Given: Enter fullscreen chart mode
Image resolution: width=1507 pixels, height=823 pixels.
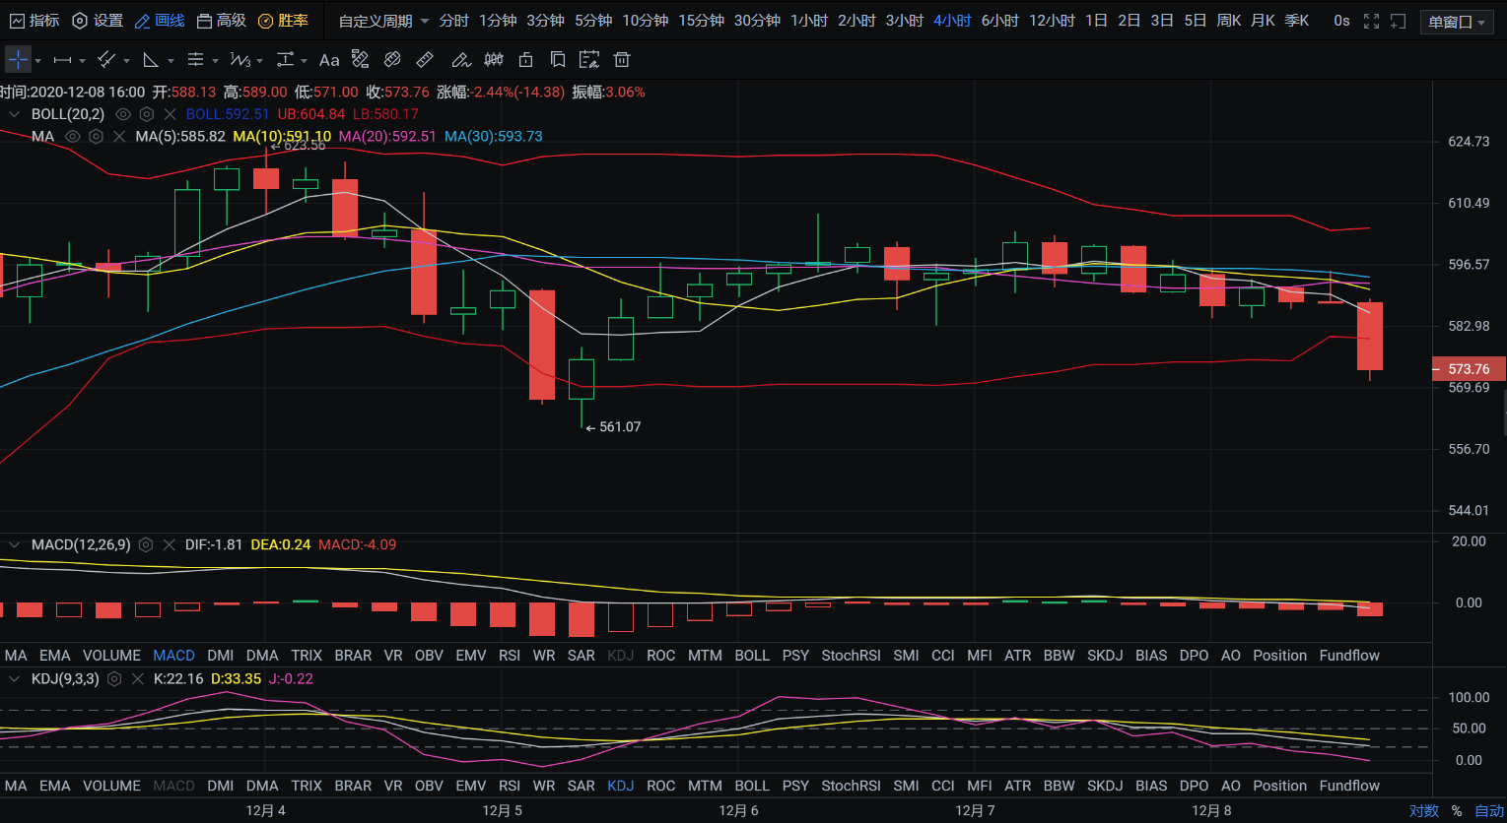Looking at the screenshot, I should (1371, 21).
